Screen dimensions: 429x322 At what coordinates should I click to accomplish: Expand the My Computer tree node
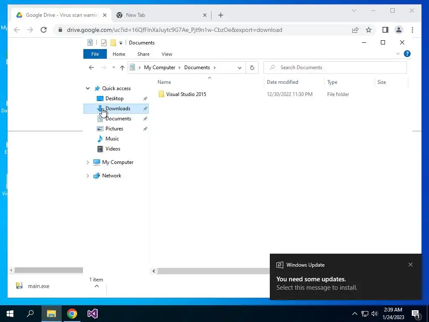88,162
